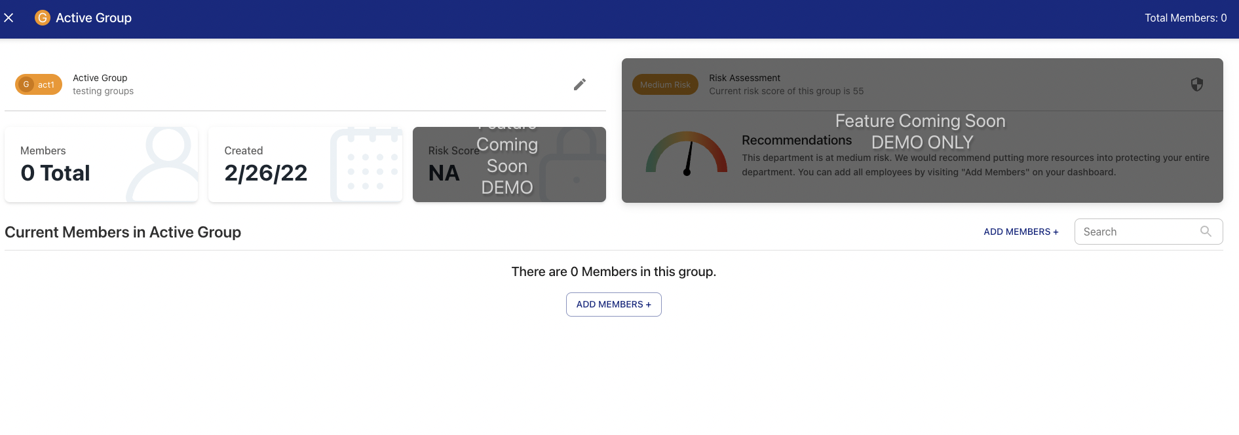Click the Risk Assessment title

[x=744, y=78]
